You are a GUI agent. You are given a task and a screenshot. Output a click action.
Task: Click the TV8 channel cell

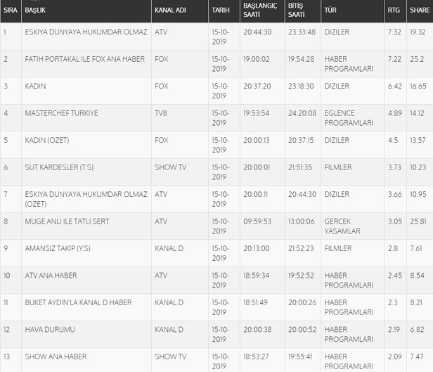(161, 113)
